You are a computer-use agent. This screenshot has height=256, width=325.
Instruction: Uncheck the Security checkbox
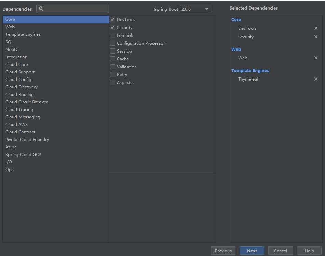tap(113, 28)
